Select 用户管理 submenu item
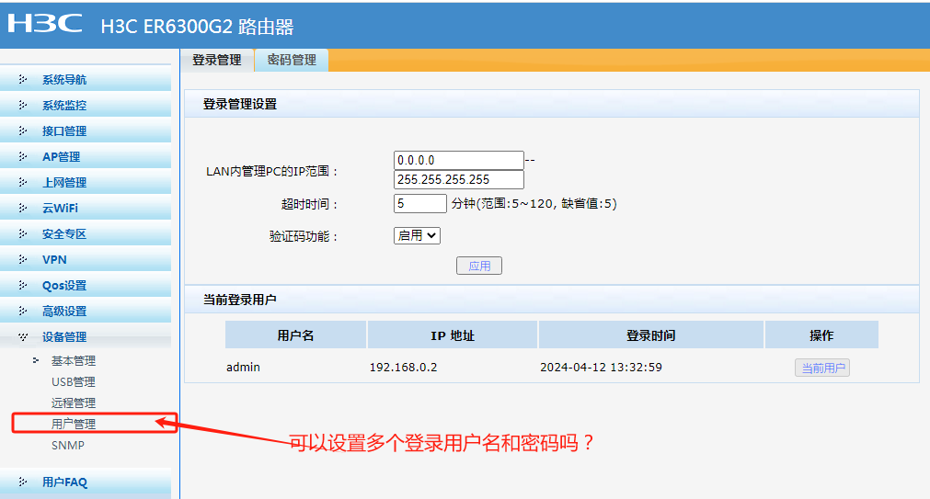930x499 pixels. pos(74,424)
